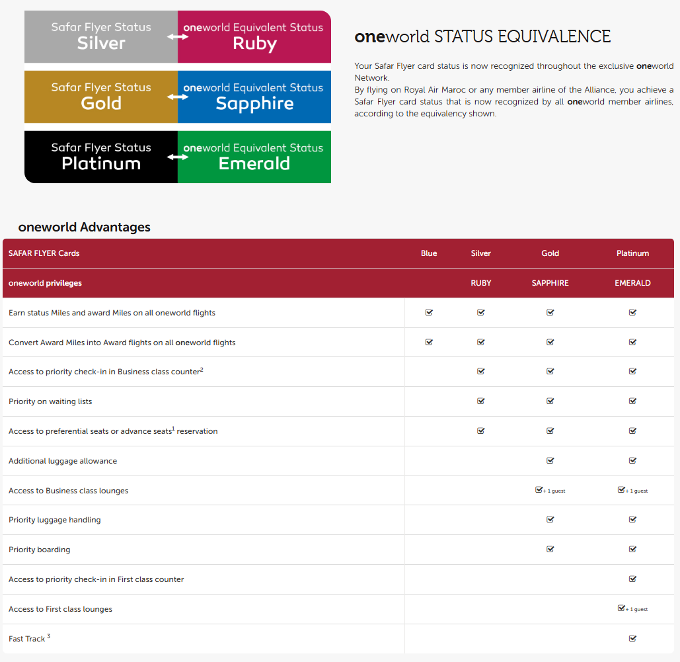
Task: Click the Fast Track checkmark icon under Platinum
Action: click(632, 638)
